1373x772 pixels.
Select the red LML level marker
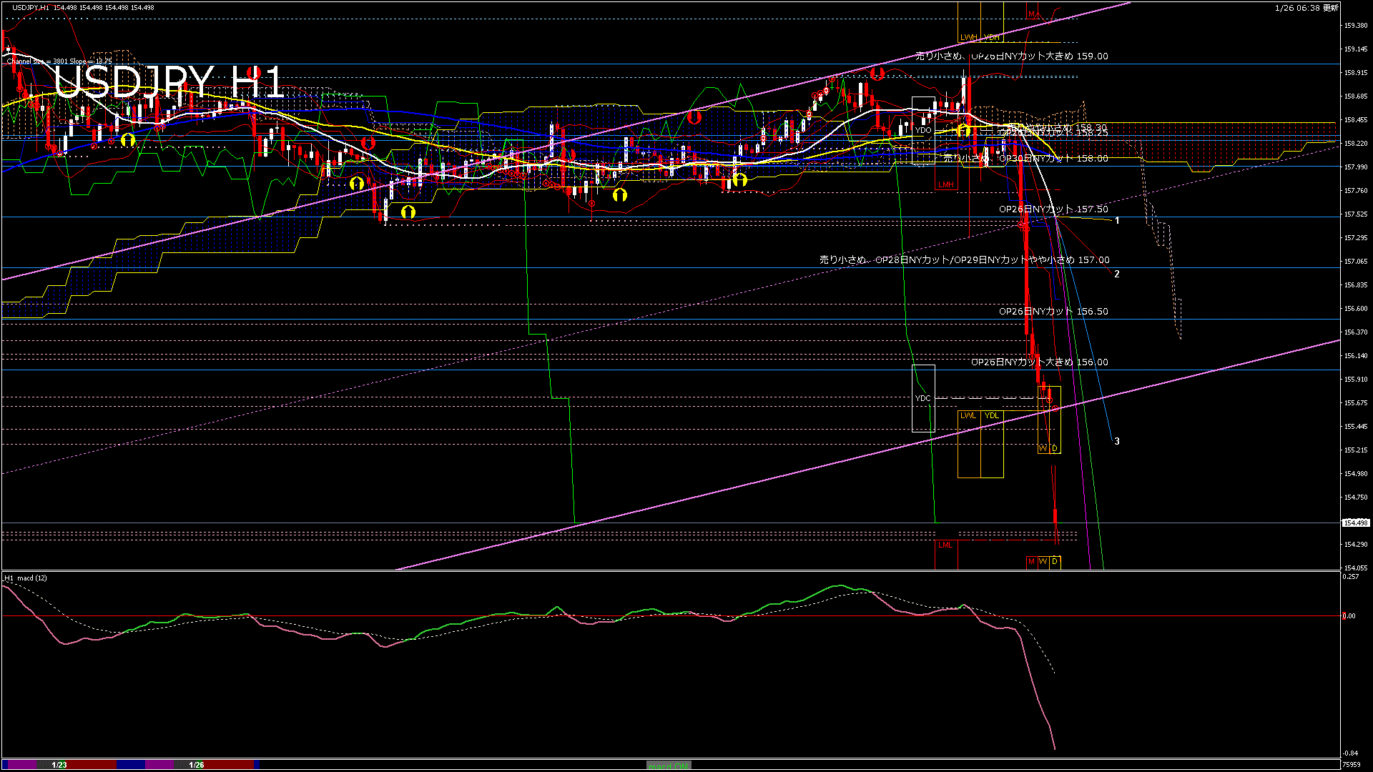point(945,545)
